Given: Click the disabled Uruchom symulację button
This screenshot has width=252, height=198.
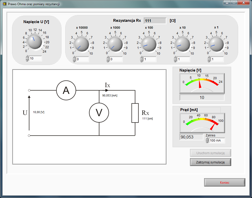Looking at the screenshot, I should coord(211,153).
